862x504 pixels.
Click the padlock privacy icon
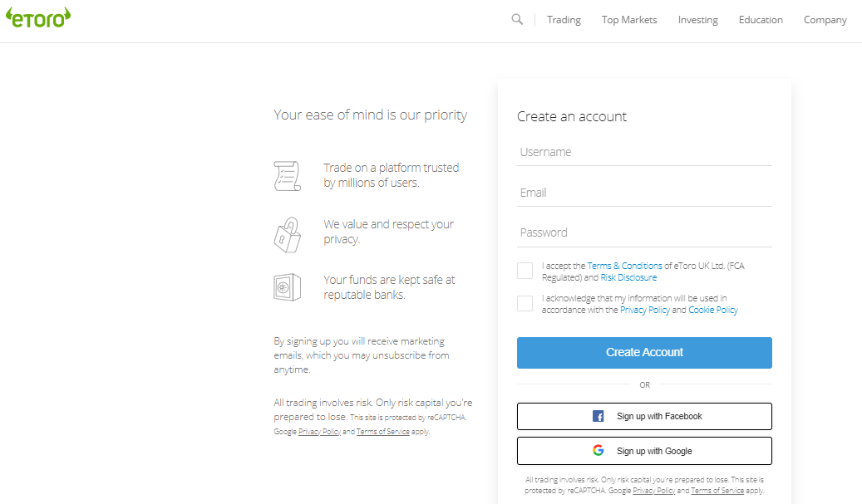[287, 235]
